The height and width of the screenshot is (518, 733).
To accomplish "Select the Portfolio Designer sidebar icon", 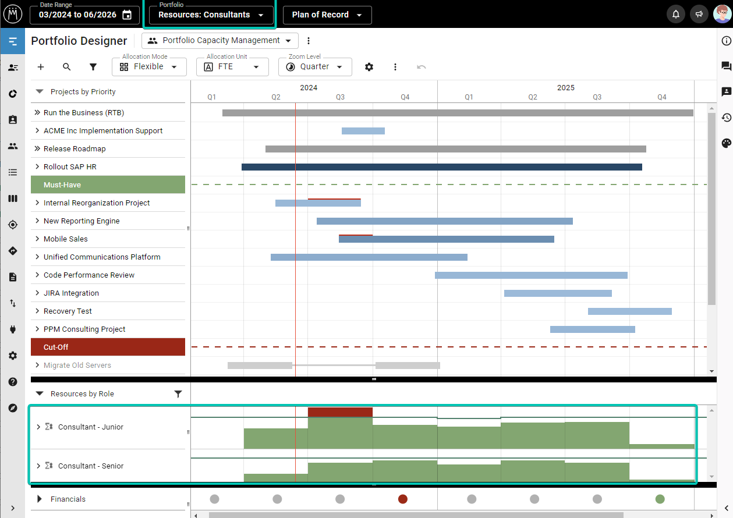I will [x=13, y=41].
